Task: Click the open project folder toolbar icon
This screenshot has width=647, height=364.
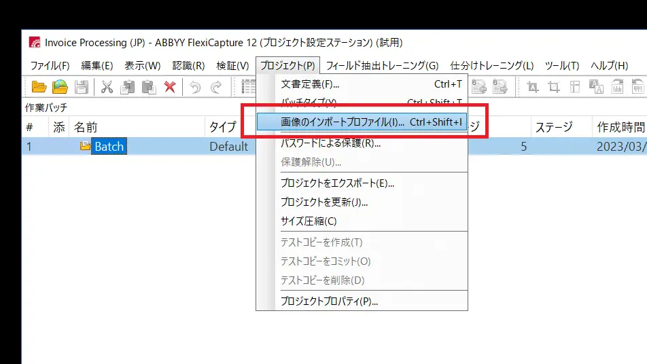Action: point(39,87)
